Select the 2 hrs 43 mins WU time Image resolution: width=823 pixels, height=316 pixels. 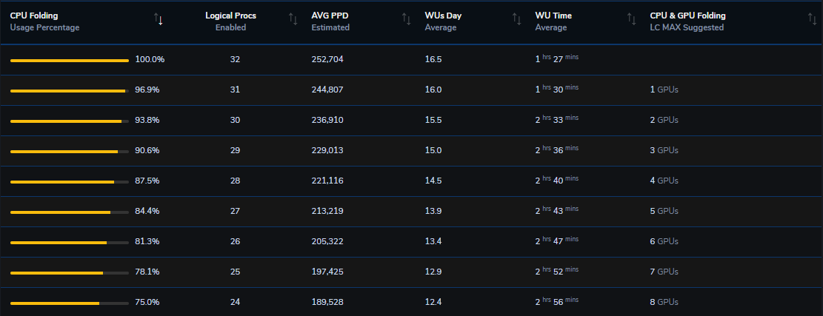click(556, 210)
